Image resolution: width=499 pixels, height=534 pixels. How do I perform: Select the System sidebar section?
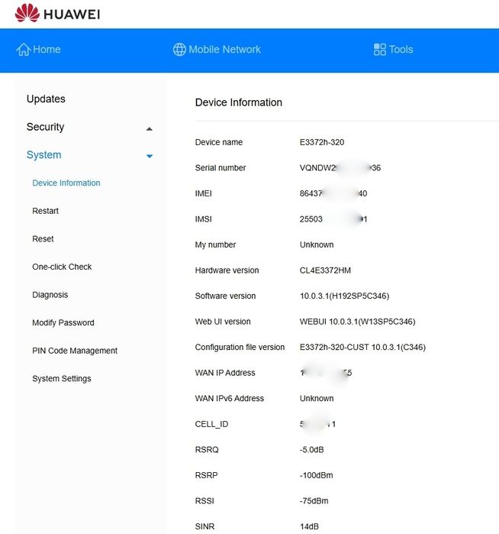(44, 154)
